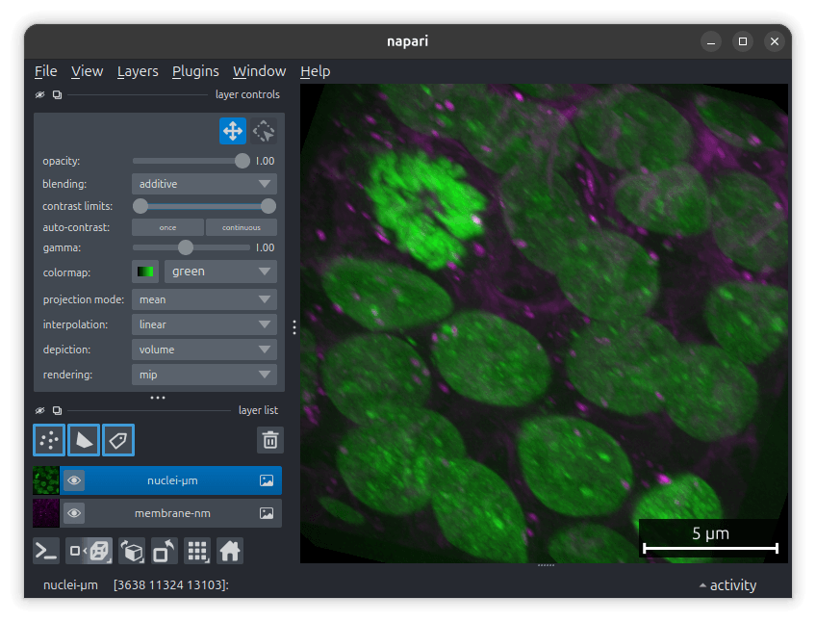Hide the layer controls dock eye icon

coord(40,94)
